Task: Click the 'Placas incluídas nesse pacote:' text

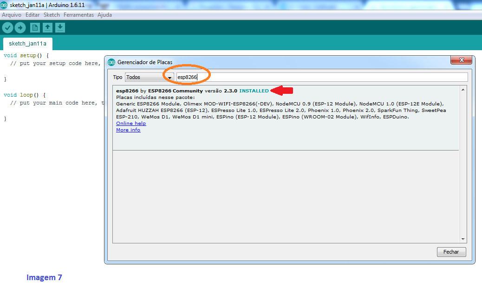Action: (x=155, y=97)
